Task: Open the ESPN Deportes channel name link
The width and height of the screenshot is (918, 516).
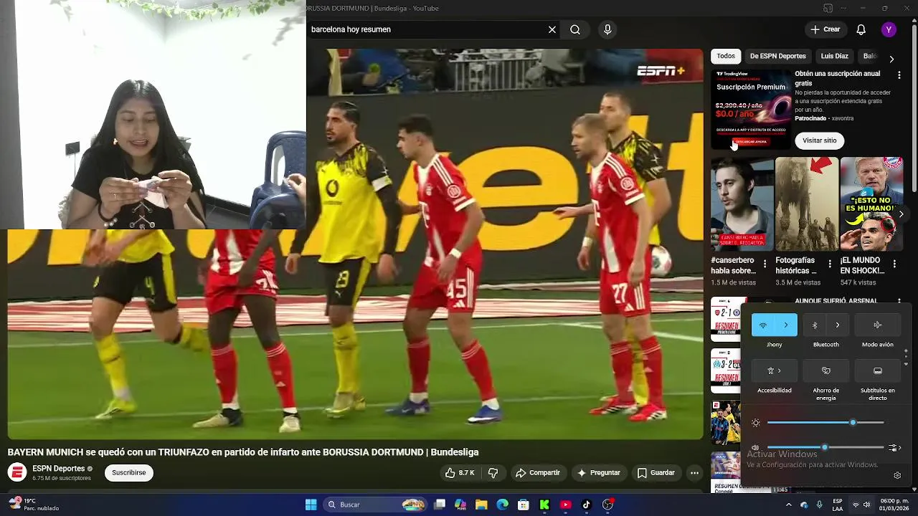Action: pyautogui.click(x=58, y=469)
